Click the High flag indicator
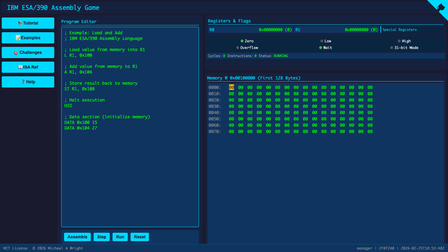This screenshot has width=448, height=252. (404, 41)
